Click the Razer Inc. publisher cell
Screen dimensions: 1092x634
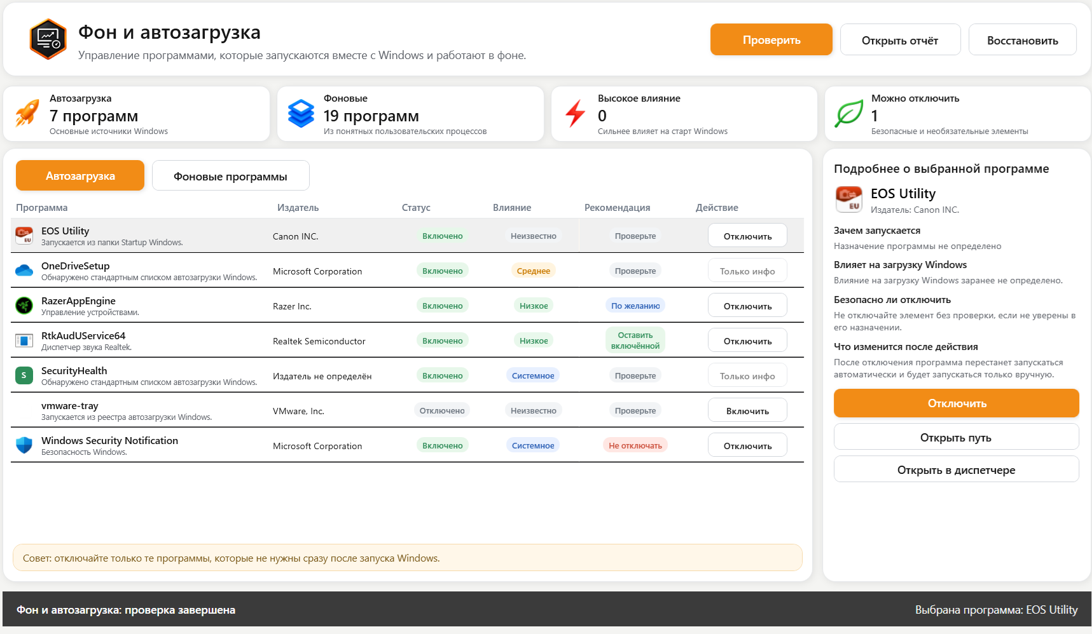292,306
